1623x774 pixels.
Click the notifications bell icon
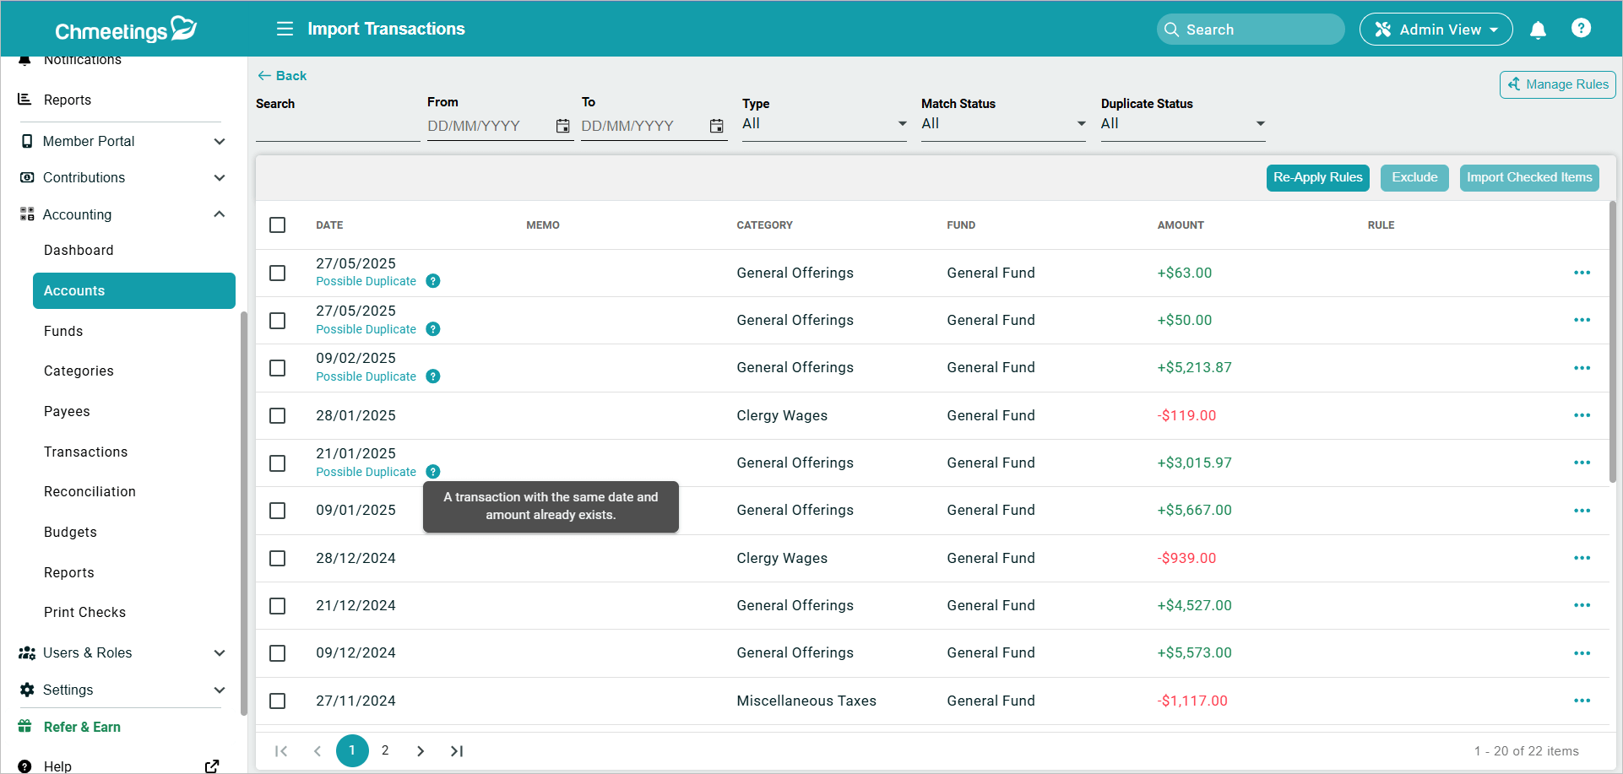coord(1538,30)
